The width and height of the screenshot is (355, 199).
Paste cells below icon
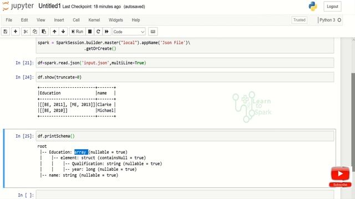44,32
